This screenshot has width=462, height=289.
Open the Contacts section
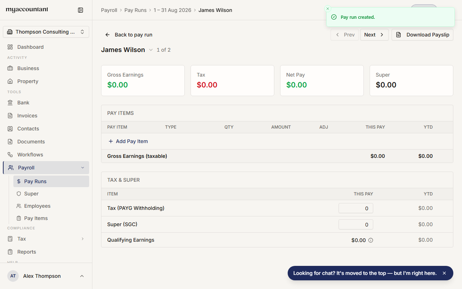click(x=46, y=129)
